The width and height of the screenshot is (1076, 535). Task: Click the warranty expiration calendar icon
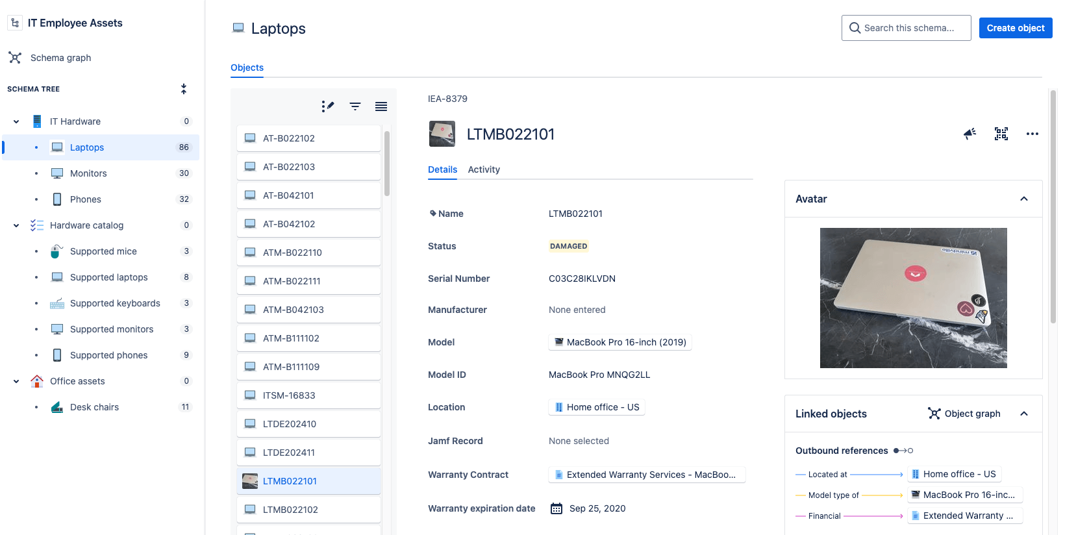(557, 508)
